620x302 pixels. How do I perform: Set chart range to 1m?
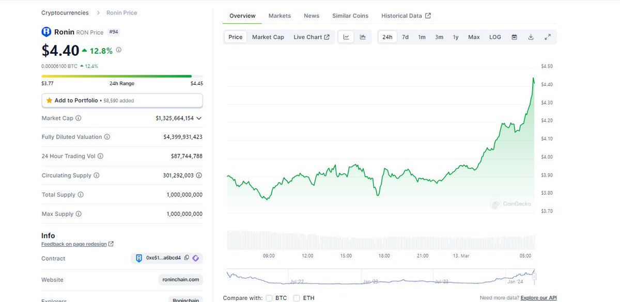point(422,37)
